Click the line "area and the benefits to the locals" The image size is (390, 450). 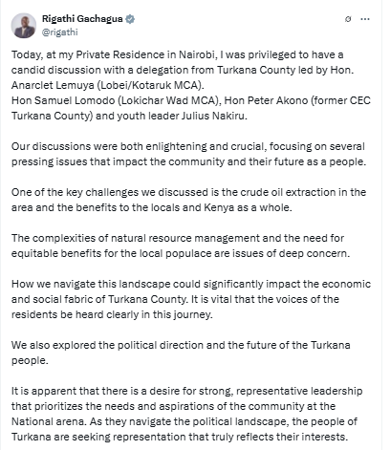(152, 207)
